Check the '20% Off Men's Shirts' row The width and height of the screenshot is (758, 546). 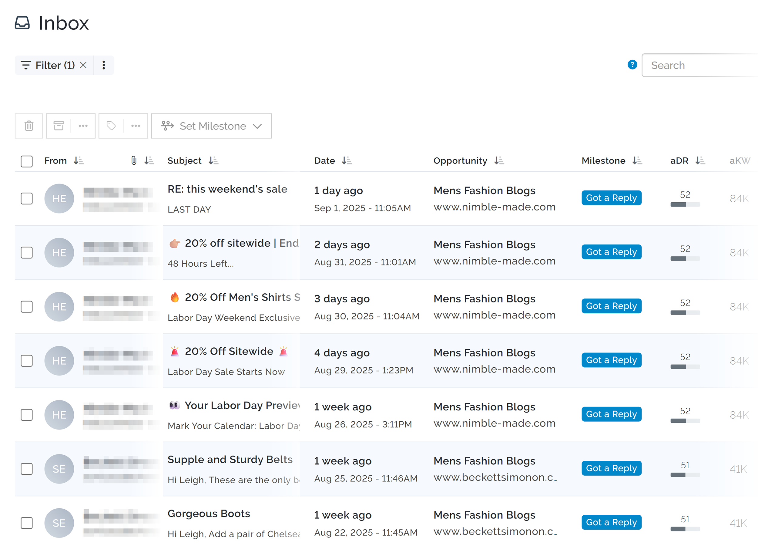(x=27, y=307)
